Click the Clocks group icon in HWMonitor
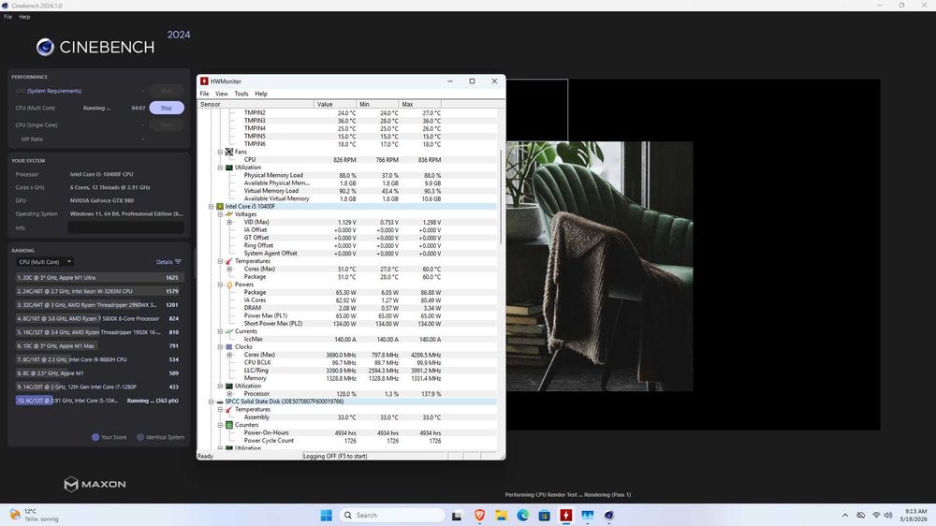Screen dimensions: 936x526 228,346
